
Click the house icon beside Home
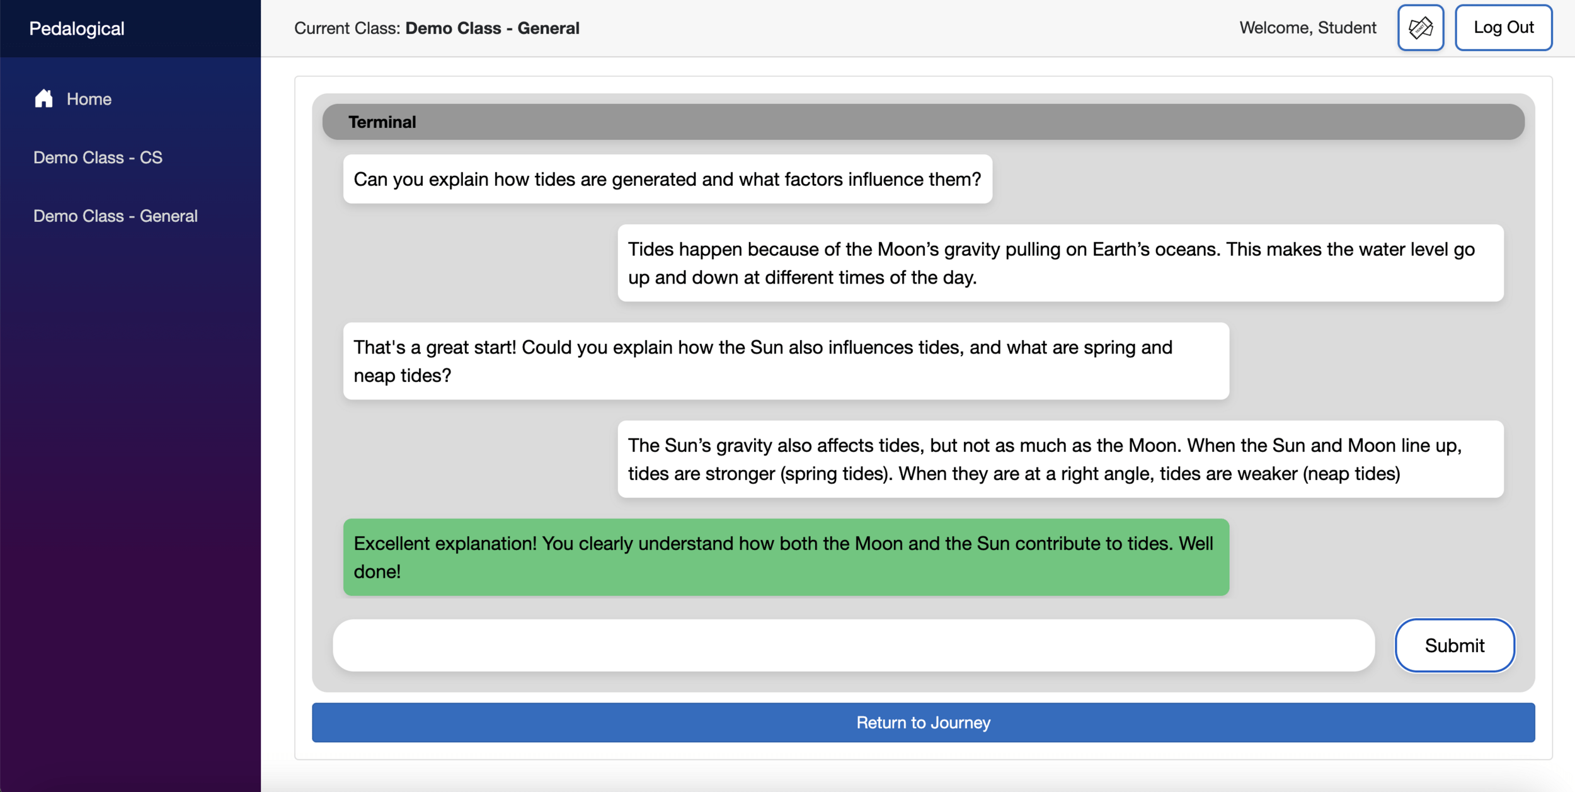click(43, 98)
